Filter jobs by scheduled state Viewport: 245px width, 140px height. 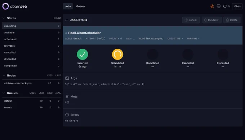click(x=31, y=39)
